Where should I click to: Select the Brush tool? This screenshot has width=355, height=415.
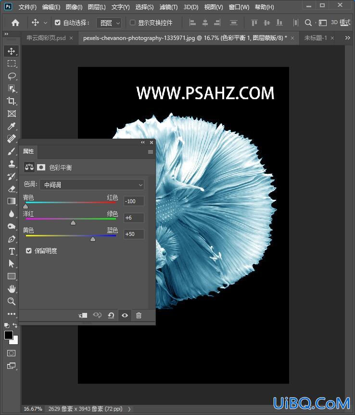point(11,151)
